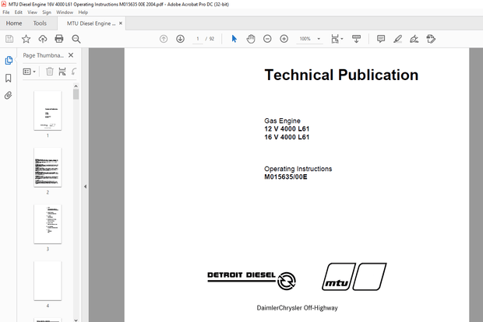Toggle the Page Thumbnails sidebar icon
483x322 pixels.
(x=9, y=60)
